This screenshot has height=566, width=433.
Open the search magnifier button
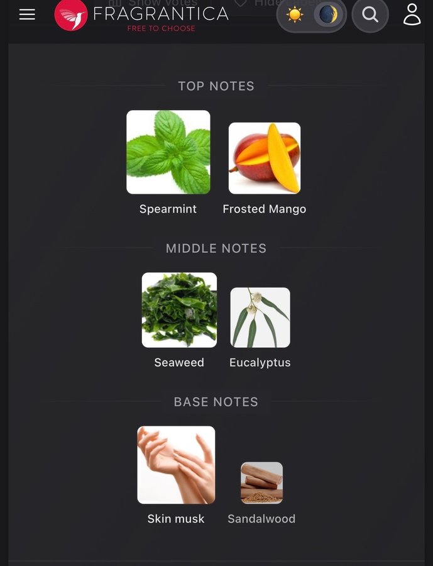click(x=370, y=15)
